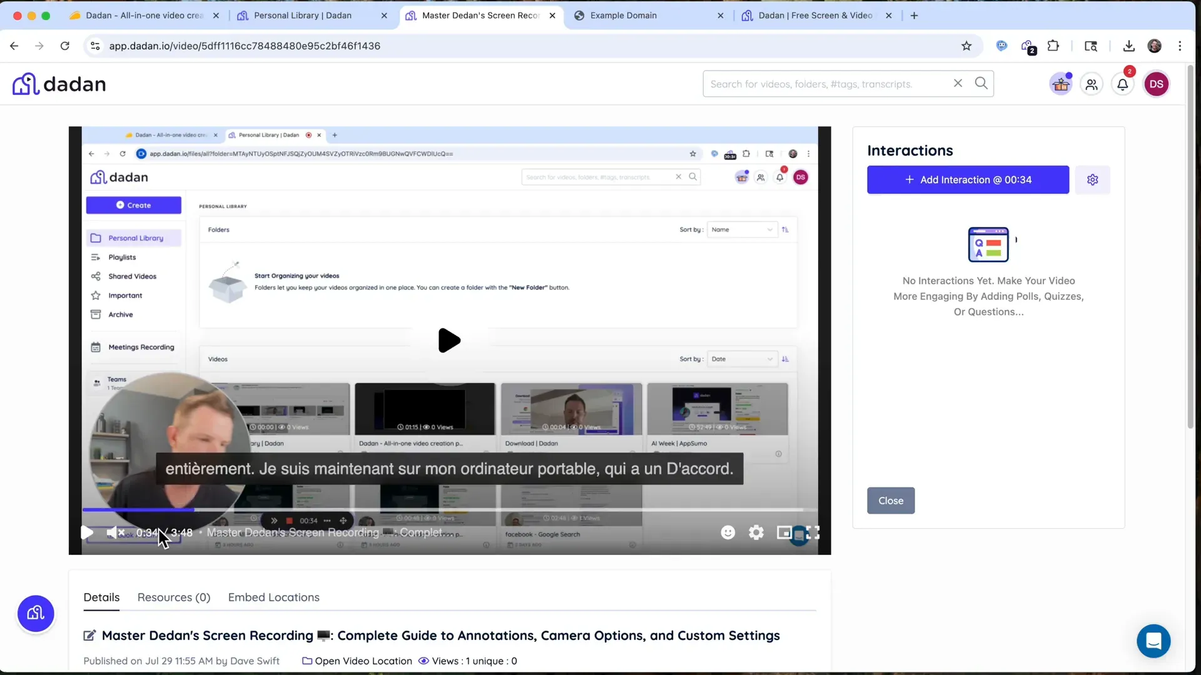
Task: Open the gift rewards icon
Action: click(x=1061, y=84)
